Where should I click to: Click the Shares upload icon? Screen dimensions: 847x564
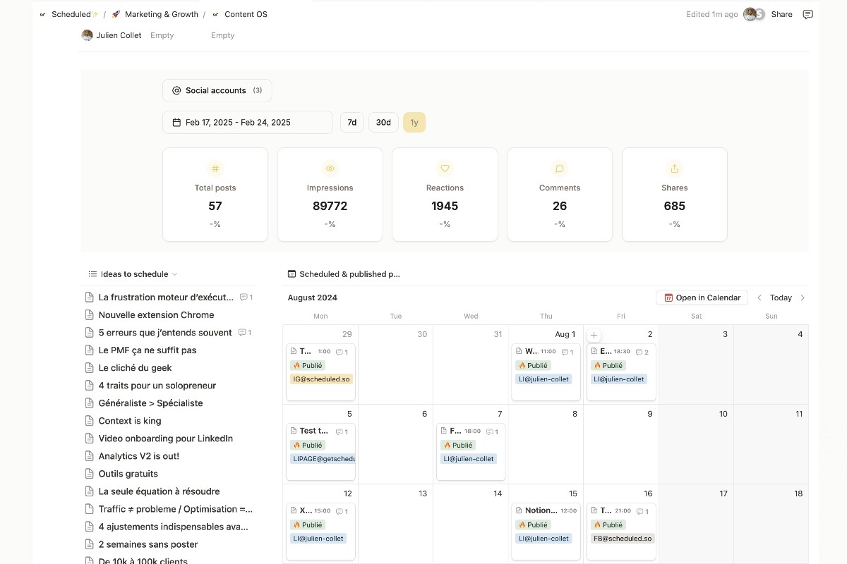[674, 168]
